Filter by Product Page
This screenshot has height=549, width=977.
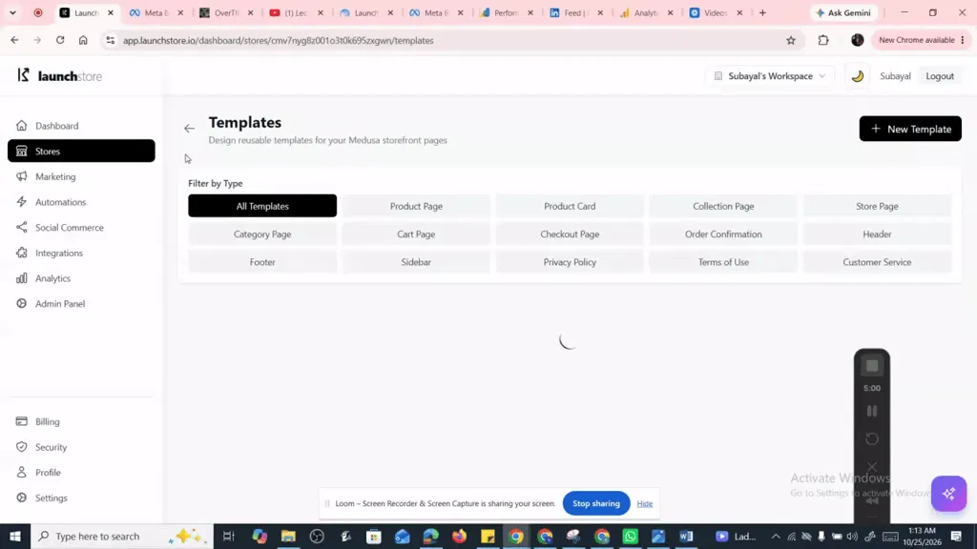pyautogui.click(x=416, y=206)
